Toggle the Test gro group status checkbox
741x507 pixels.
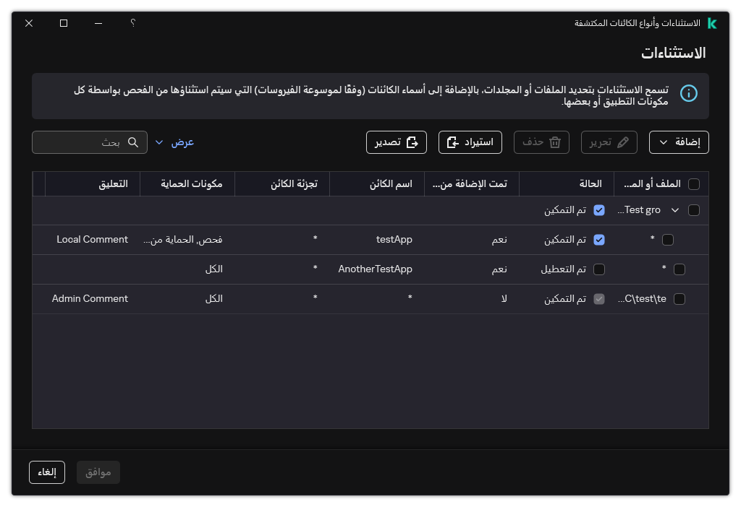coord(599,209)
